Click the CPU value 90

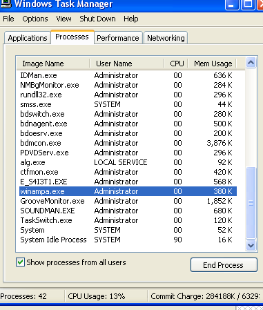[177, 240]
